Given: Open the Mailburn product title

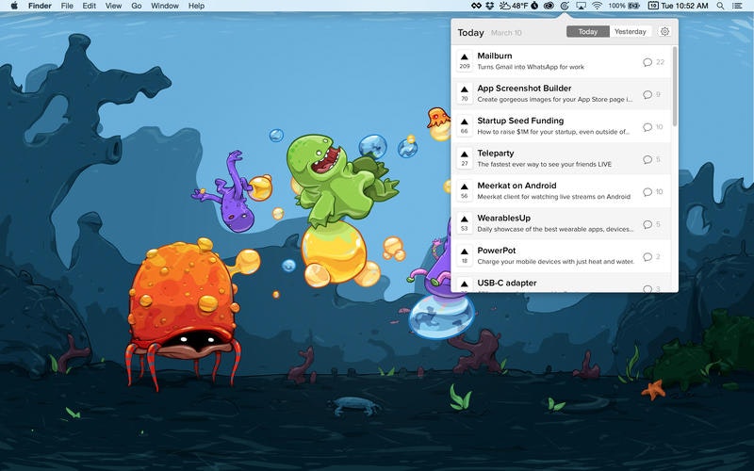Looking at the screenshot, I should click(494, 56).
